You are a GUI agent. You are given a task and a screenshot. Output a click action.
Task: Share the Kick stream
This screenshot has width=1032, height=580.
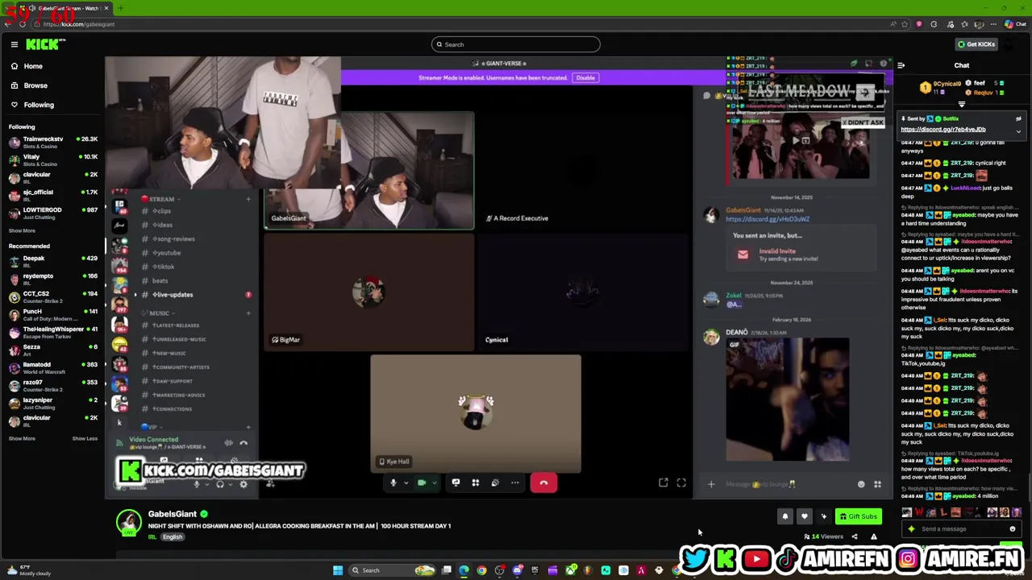[x=855, y=536]
